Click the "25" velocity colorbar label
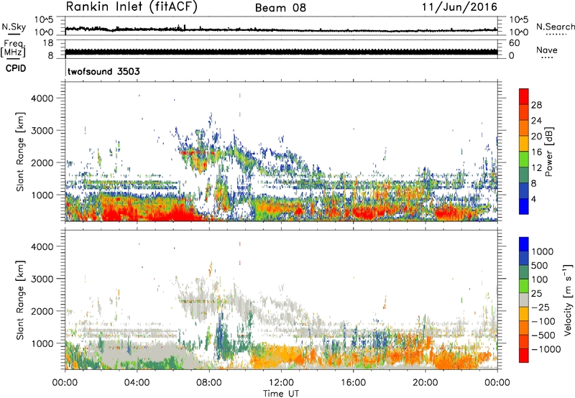Image resolution: width=575 pixels, height=398 pixels. (536, 294)
